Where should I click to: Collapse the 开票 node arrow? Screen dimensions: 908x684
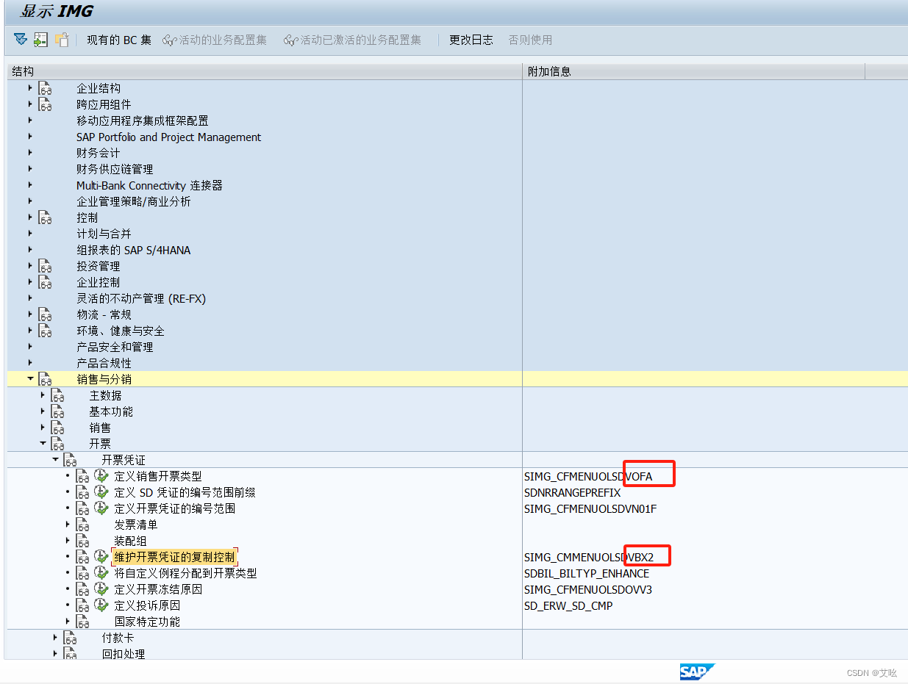pos(43,443)
